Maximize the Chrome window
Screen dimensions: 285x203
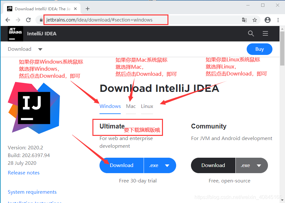(263, 5)
